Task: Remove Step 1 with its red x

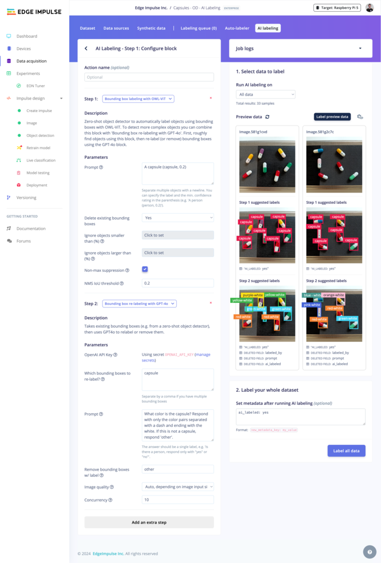Action: point(210,98)
